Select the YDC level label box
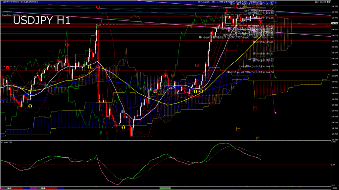 (x=228, y=15)
